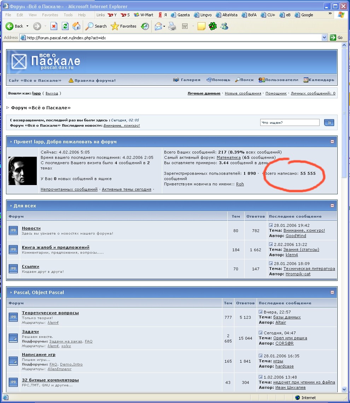Open Личные данные profile link
Screen dimensions: 350x403
pyautogui.click(x=204, y=93)
